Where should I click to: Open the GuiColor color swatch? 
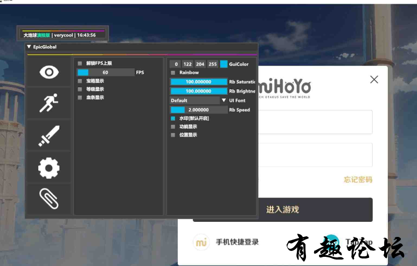coord(224,64)
